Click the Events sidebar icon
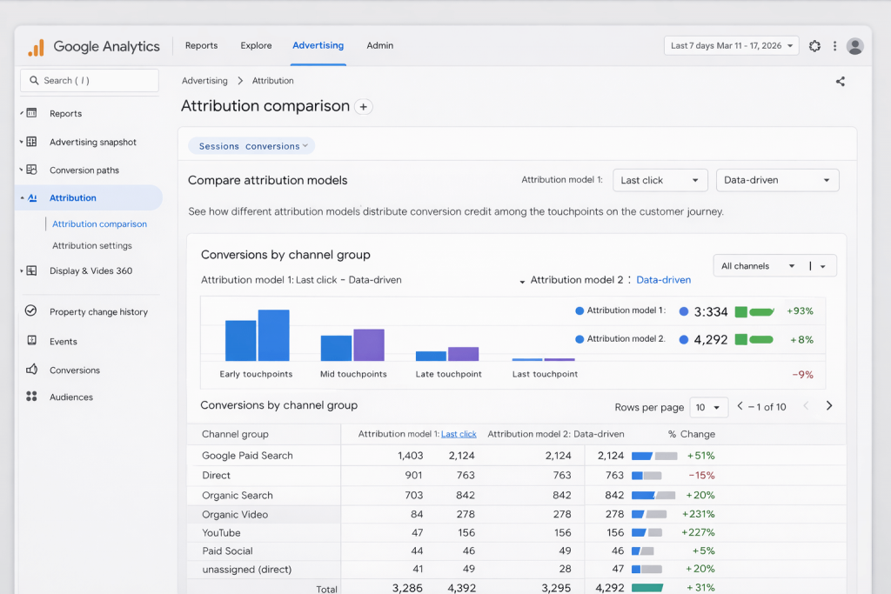891x594 pixels. 32,340
